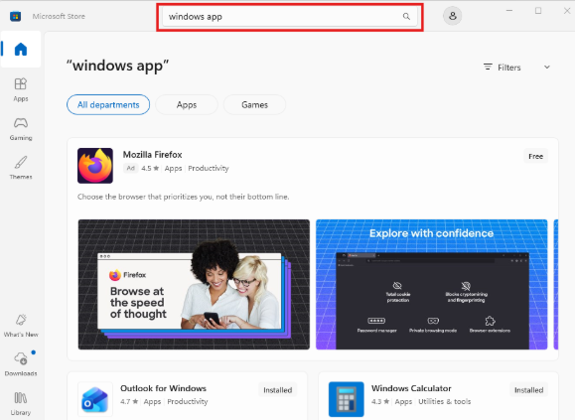Maximize the Microsoft Store window
The image size is (575, 420).
[538, 11]
